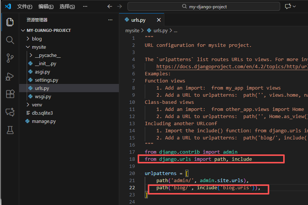This screenshot has height=205, width=308.
Task: Open the Testing flask icon
Action: (x=10, y=130)
